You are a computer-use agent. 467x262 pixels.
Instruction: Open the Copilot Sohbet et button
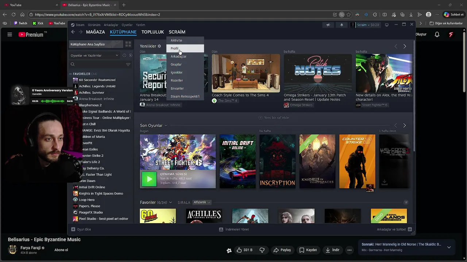coord(454,15)
